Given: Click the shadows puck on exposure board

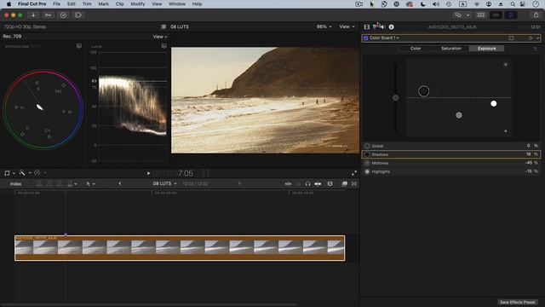Looking at the screenshot, I should (424, 91).
